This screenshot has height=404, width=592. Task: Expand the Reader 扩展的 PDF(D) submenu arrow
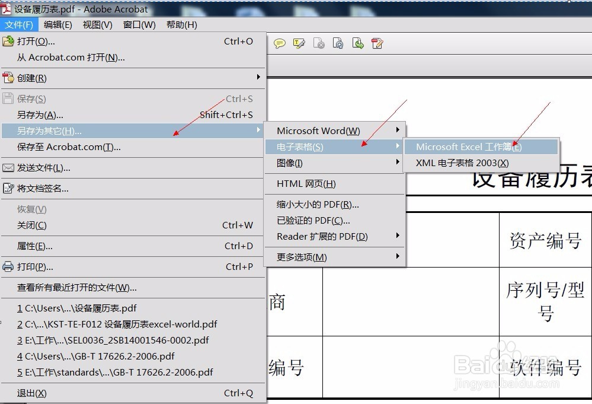pos(398,235)
